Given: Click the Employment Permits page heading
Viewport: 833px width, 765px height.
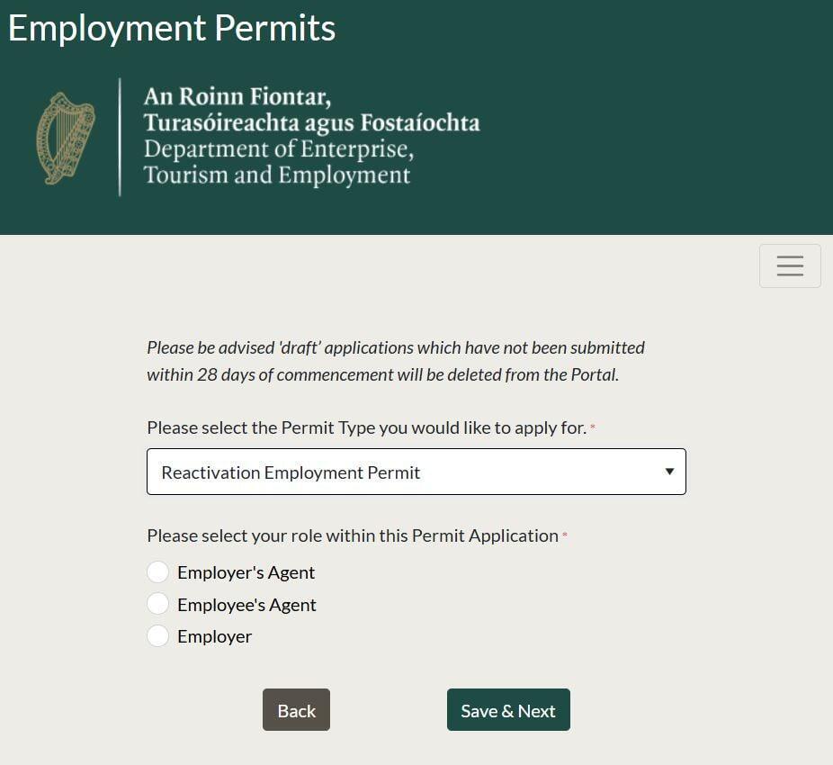Looking at the screenshot, I should tap(172, 28).
